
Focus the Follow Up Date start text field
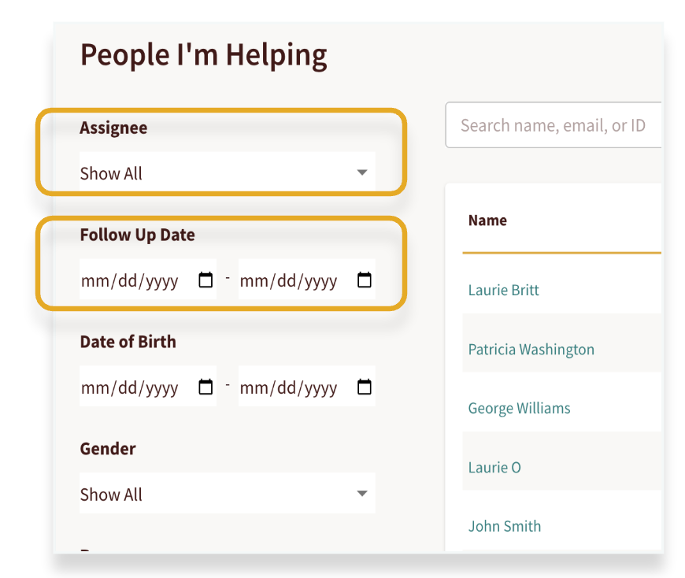coord(130,281)
